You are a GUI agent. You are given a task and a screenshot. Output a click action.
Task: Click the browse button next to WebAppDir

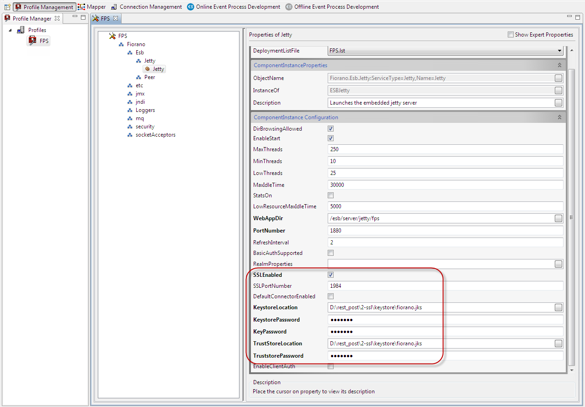point(558,218)
